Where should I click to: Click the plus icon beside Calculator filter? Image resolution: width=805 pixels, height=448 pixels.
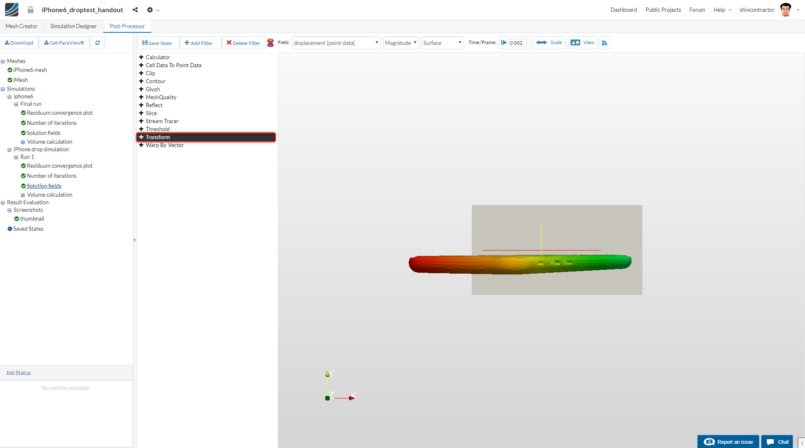pos(141,57)
